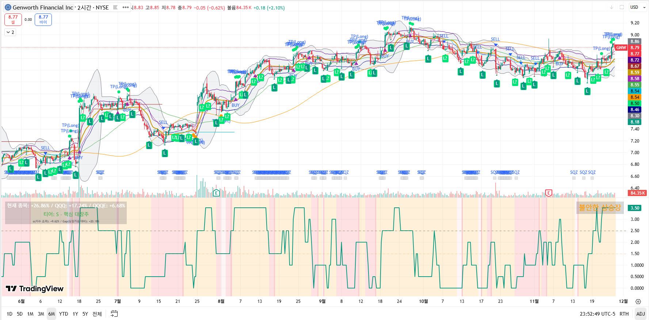Toggle the RTH session setting

[624, 314]
